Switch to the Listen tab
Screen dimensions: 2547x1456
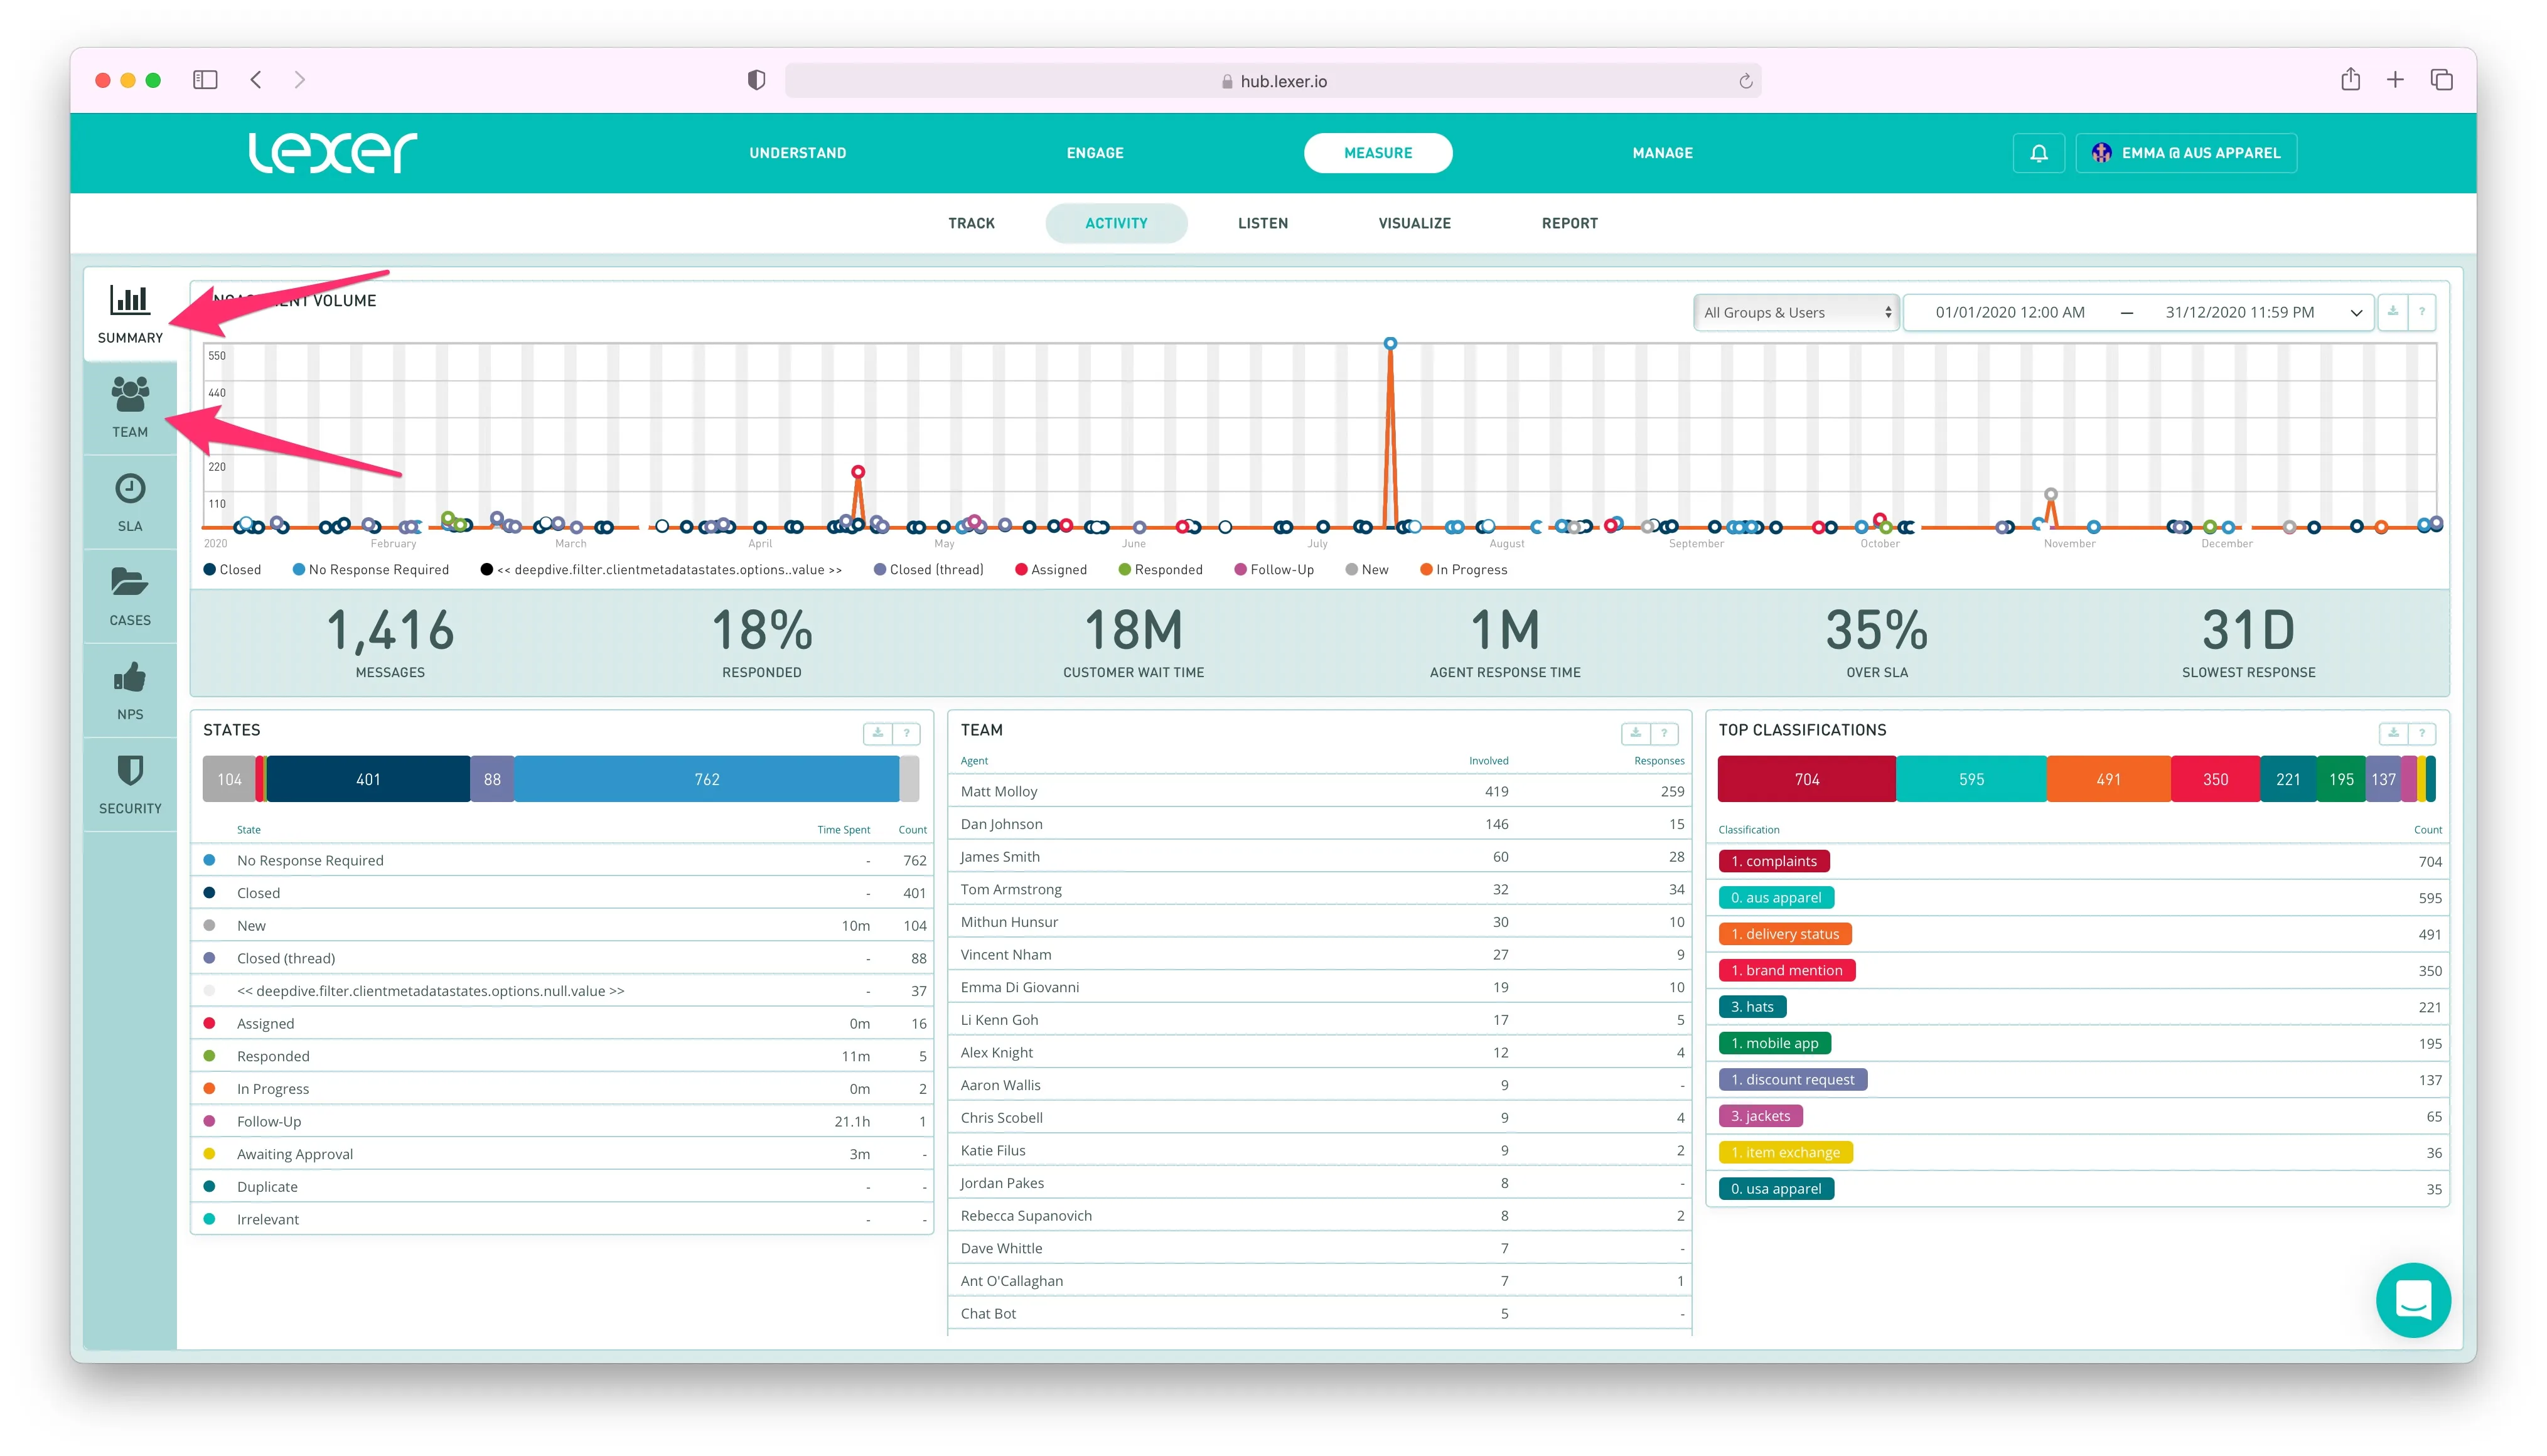tap(1262, 223)
